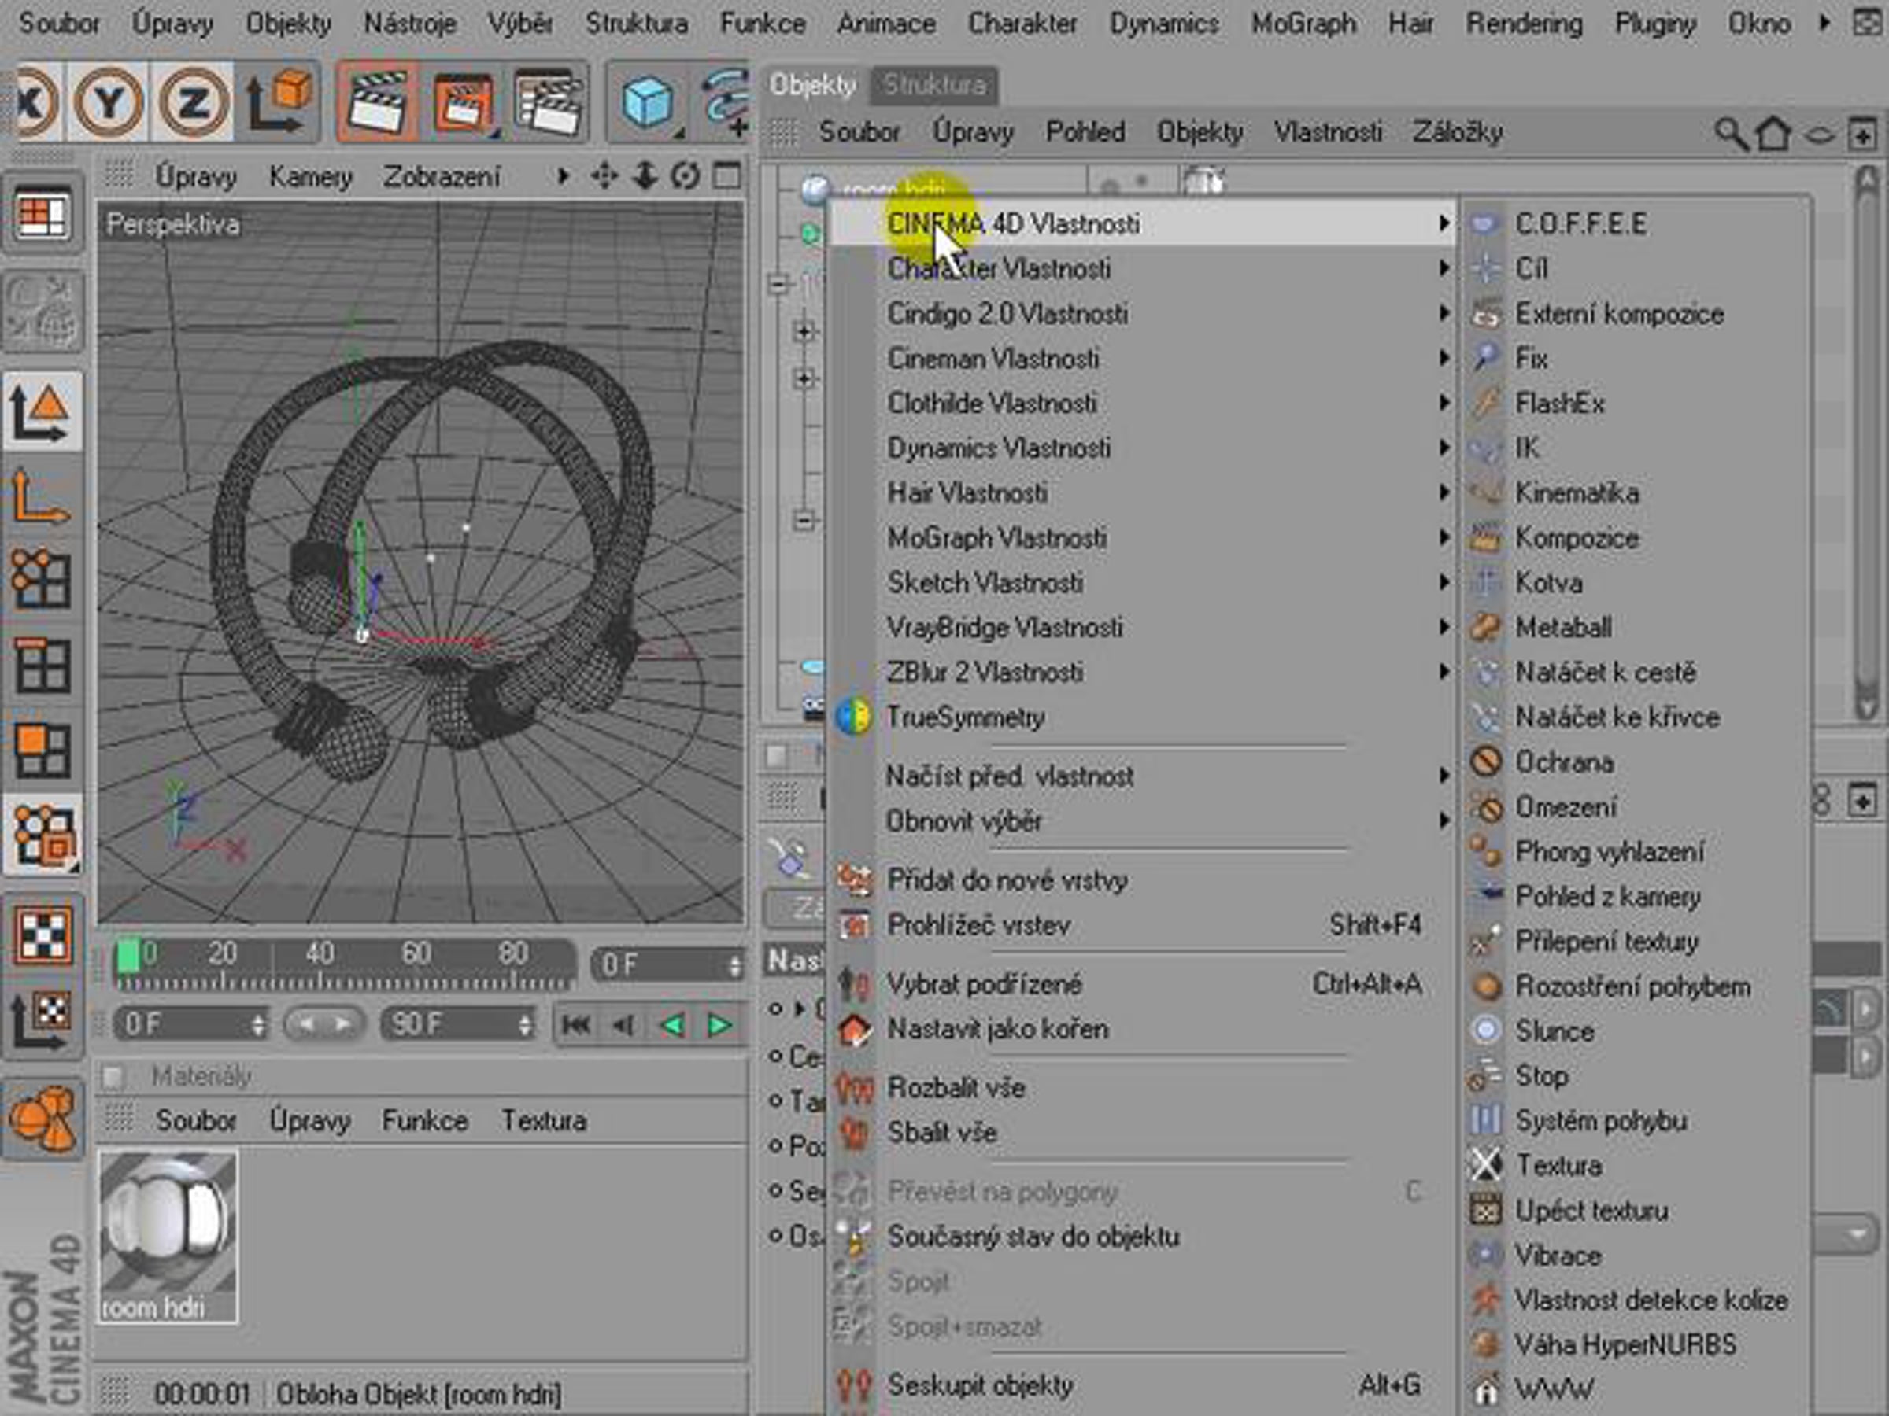
Task: Open the Kamery menu in viewport
Action: click(x=311, y=177)
